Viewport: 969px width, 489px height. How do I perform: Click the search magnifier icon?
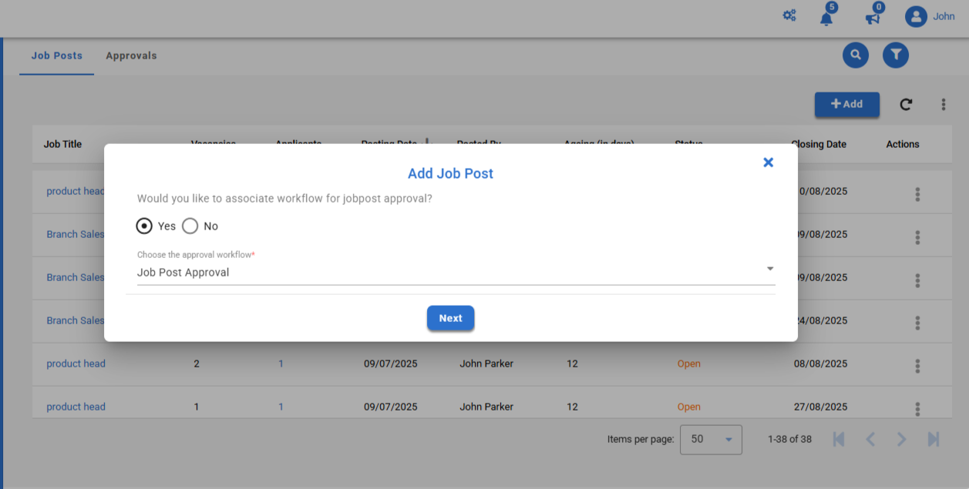(856, 55)
